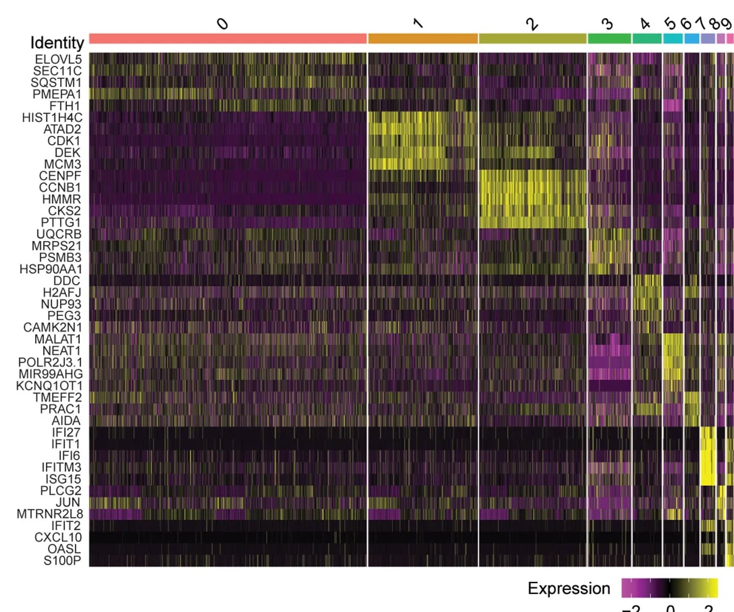This screenshot has width=734, height=612.
Task: Select the JUN gene label
Action: (68, 503)
